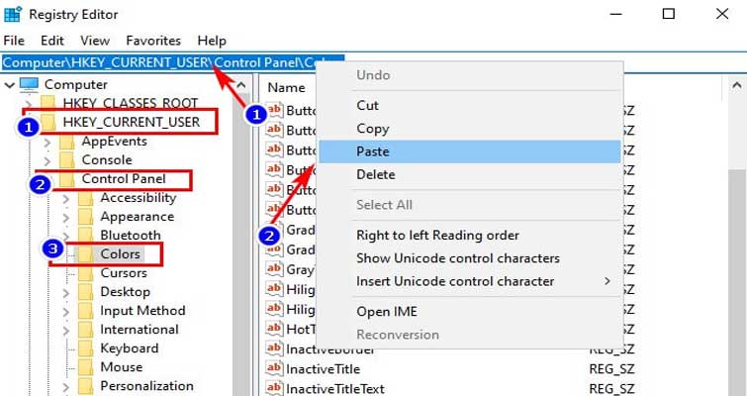Select the InactiveTitle value

(x=323, y=369)
